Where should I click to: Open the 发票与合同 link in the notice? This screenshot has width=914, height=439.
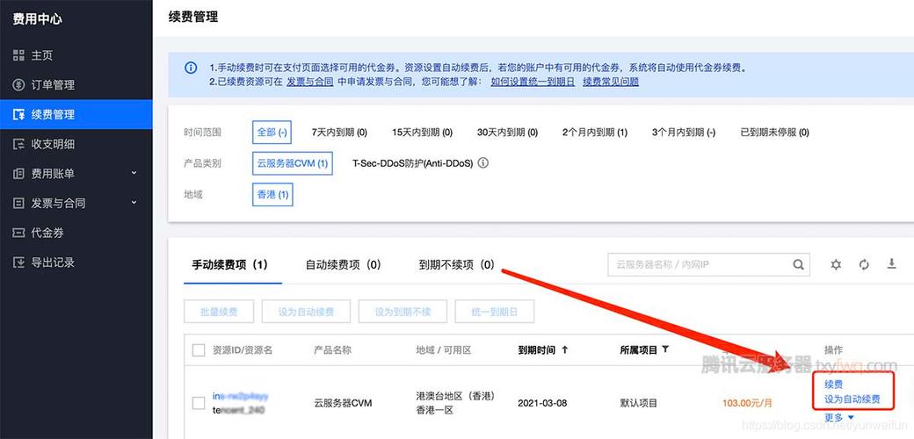(x=309, y=83)
